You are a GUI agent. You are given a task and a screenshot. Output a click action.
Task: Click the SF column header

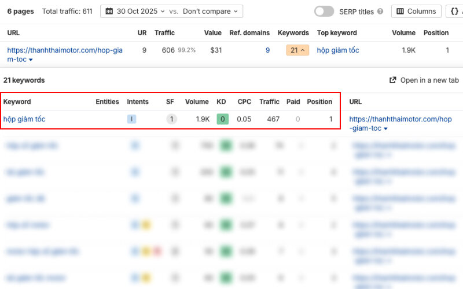tap(170, 102)
